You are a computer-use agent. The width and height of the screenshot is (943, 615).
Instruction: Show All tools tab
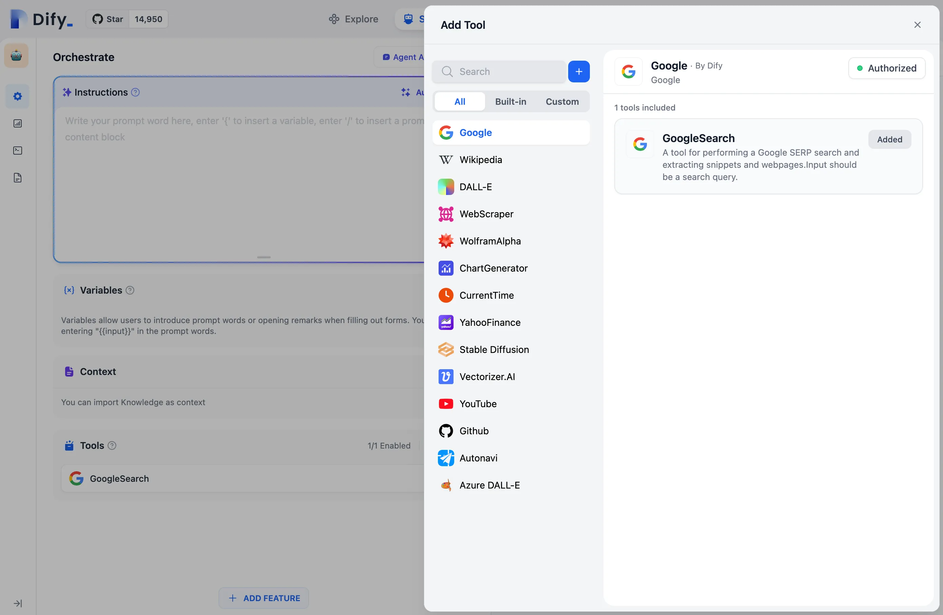459,102
